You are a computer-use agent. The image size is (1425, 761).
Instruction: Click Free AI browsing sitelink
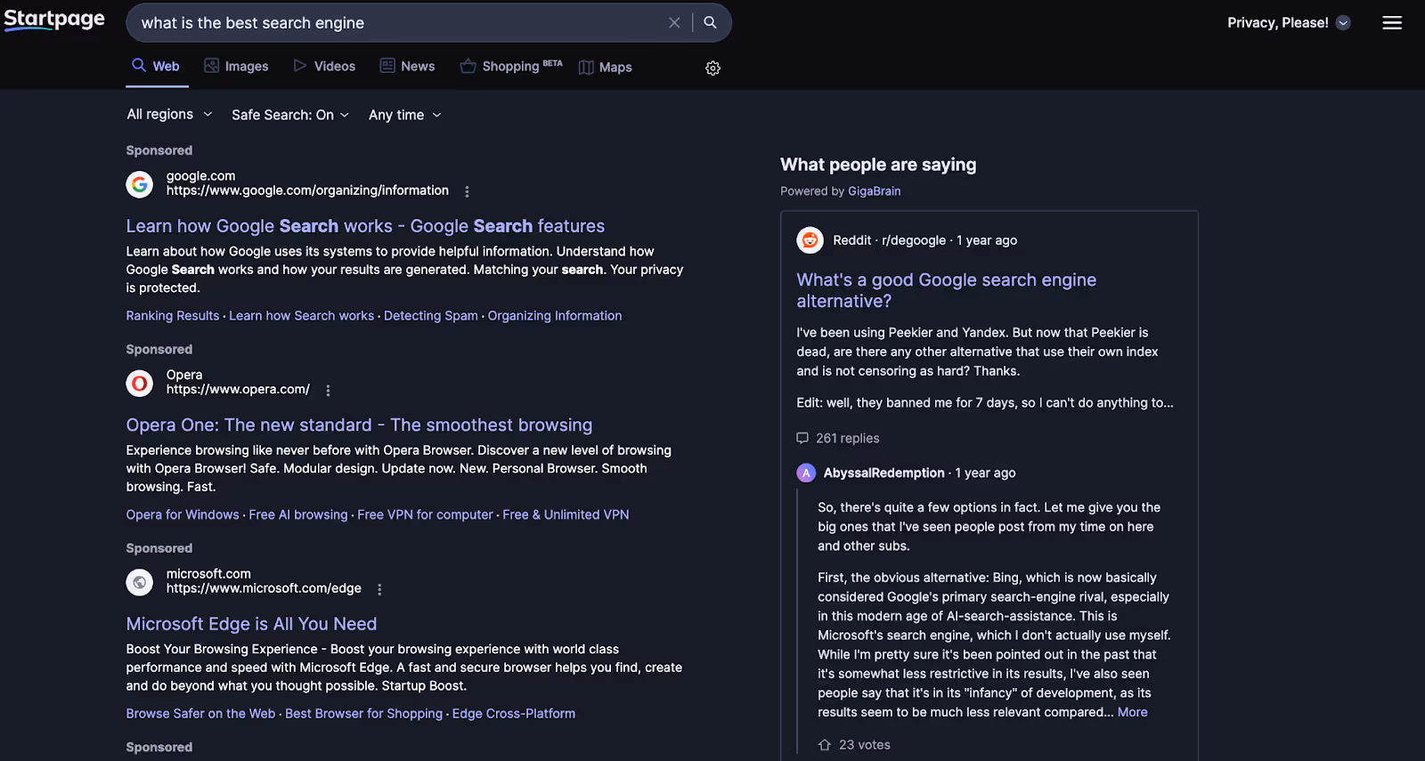point(298,515)
